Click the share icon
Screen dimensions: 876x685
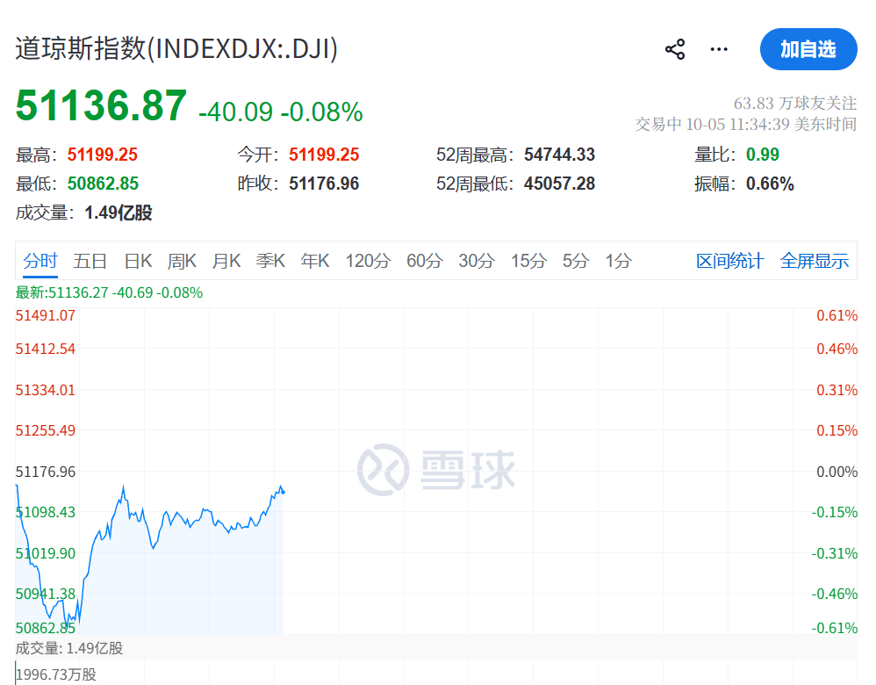coord(675,49)
